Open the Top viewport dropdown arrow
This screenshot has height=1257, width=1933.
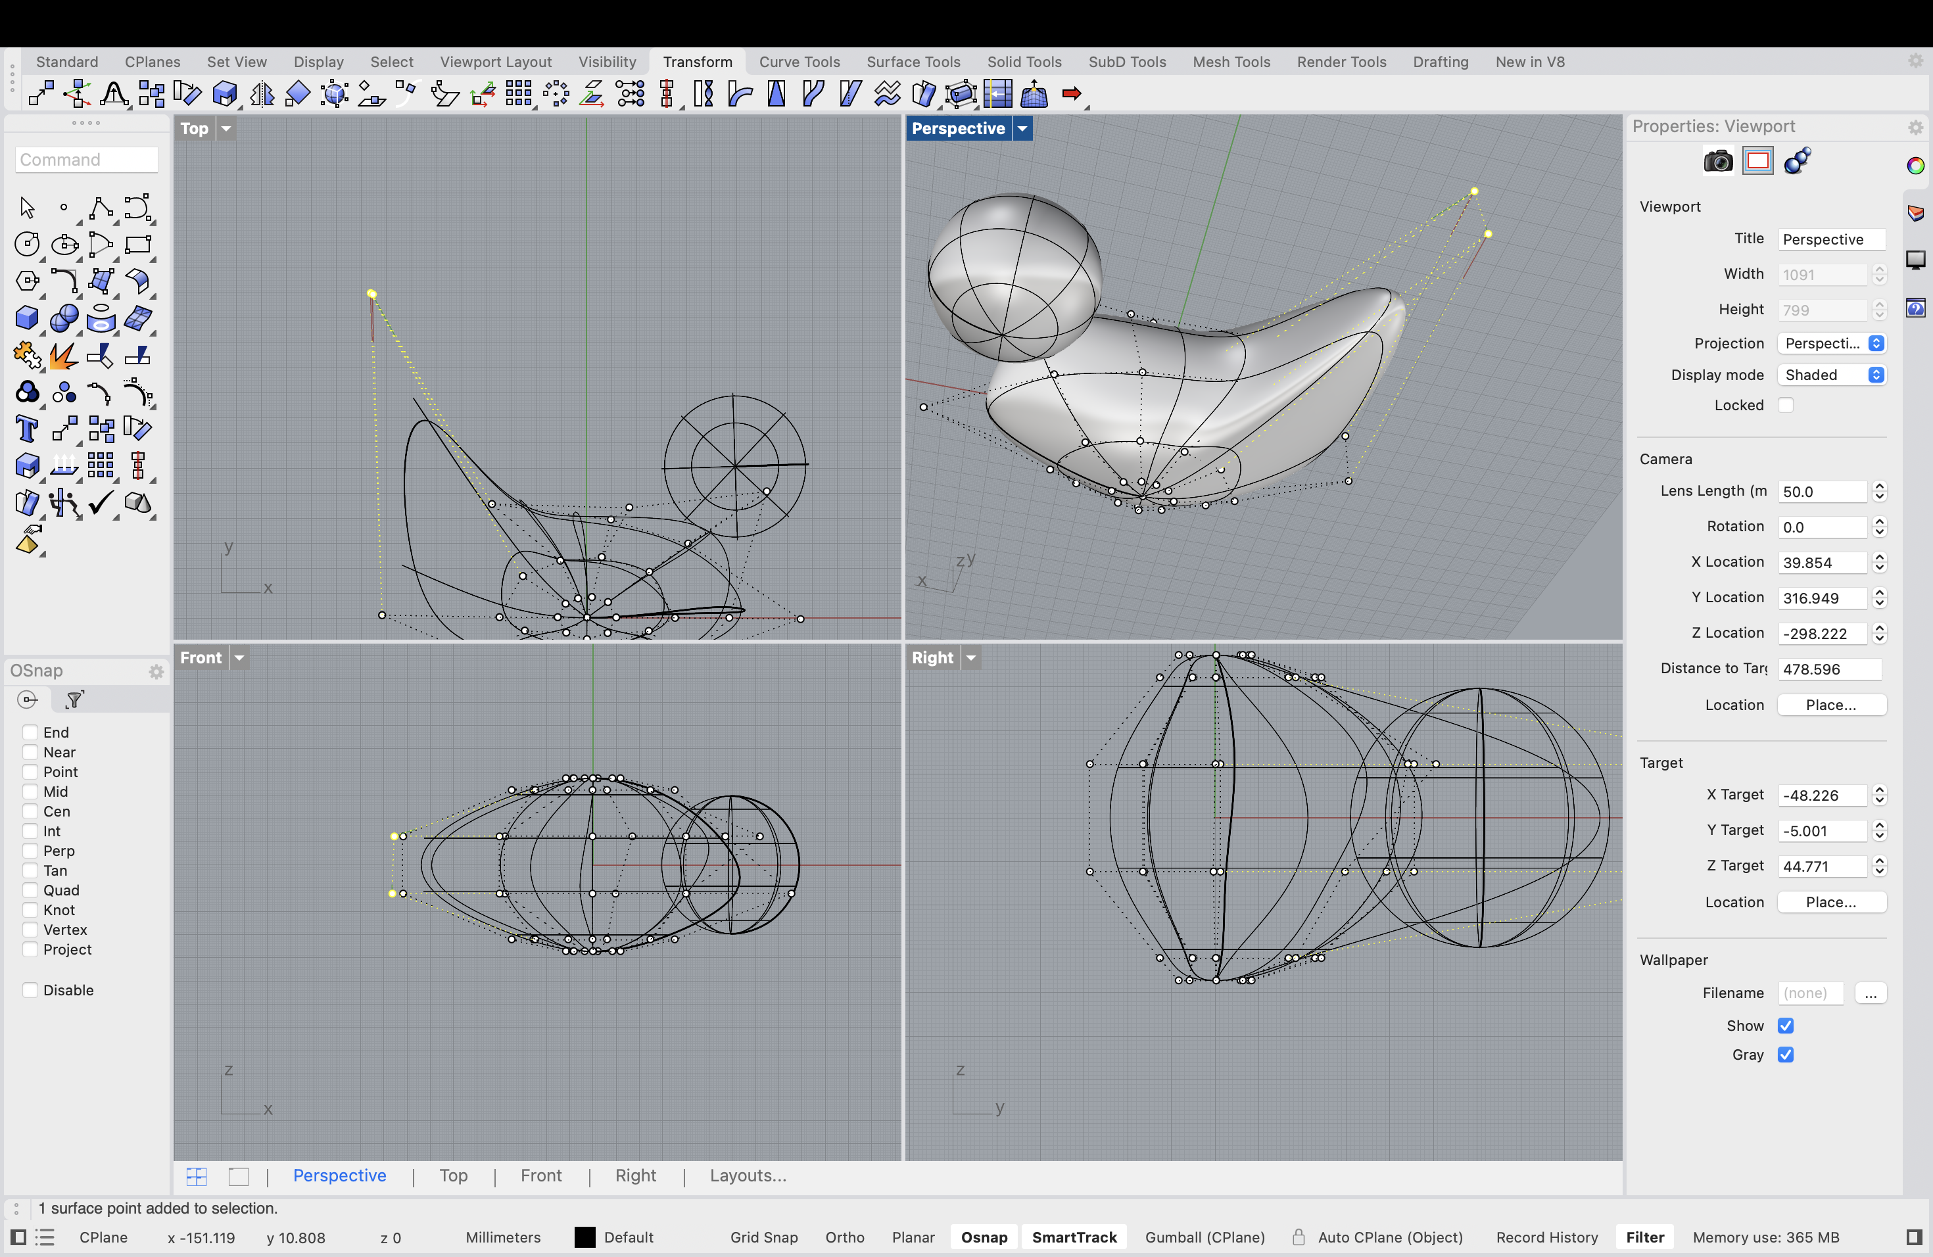point(227,128)
